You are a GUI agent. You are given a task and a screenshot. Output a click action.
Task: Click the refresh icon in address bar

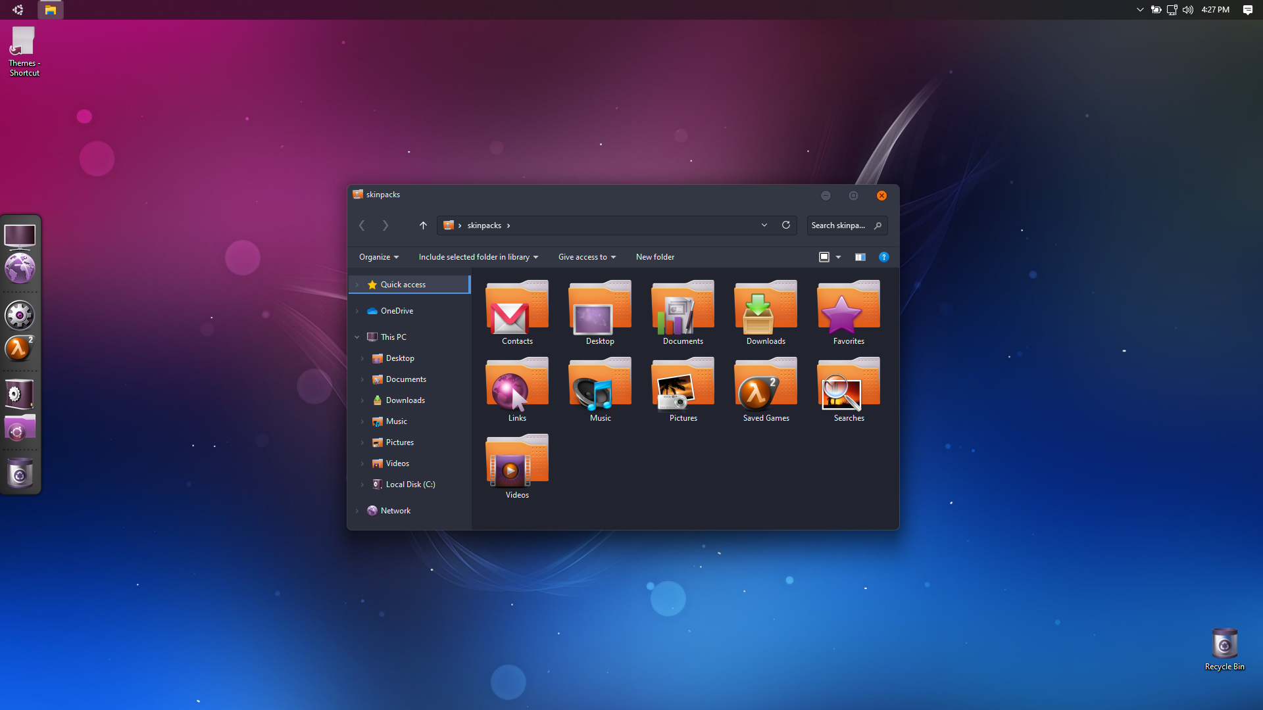tap(785, 225)
